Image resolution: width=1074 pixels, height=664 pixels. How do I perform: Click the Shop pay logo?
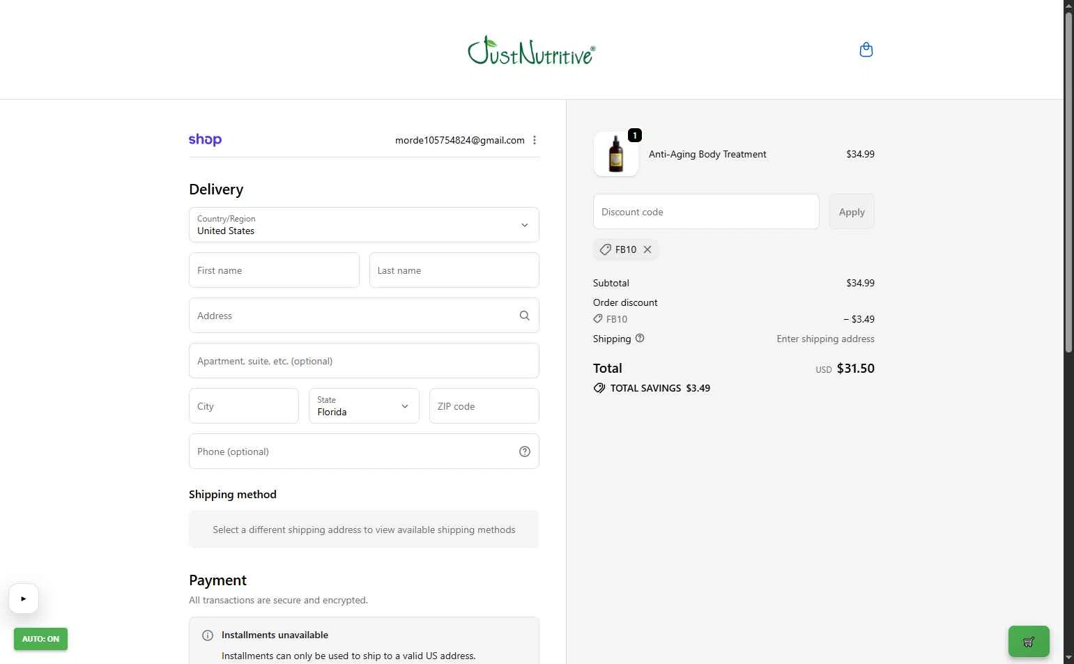click(205, 140)
